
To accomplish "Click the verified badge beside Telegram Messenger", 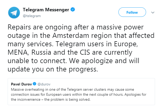I will (73, 10).
